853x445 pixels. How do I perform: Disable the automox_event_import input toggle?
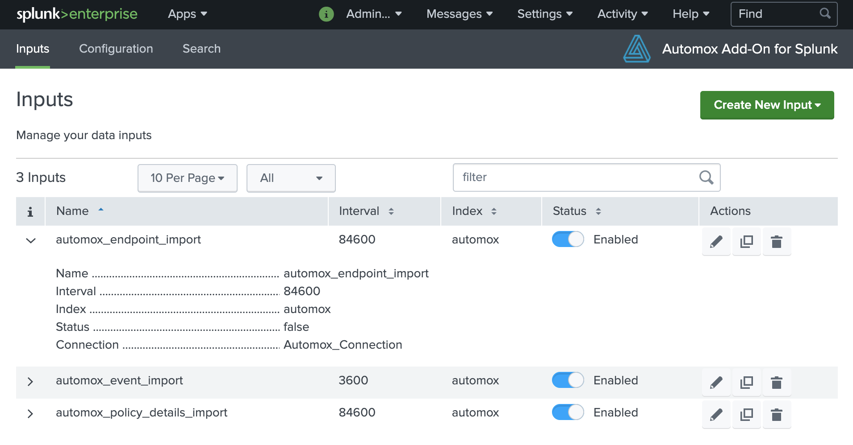(x=568, y=380)
